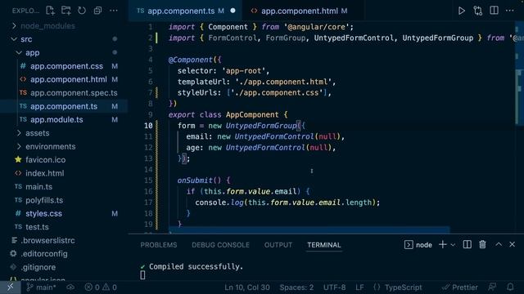The height and width of the screenshot is (294, 524).
Task: Add a new terminal with plus icon
Action: pyautogui.click(x=442, y=244)
